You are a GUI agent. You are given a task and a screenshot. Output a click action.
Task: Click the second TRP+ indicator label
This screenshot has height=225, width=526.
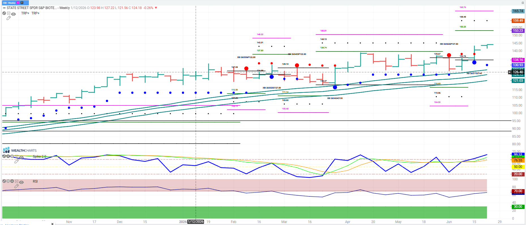click(35, 13)
